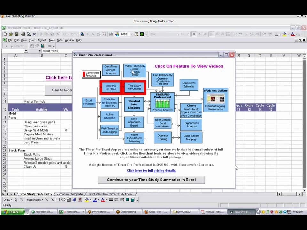
Task: Select the Text Box tool in Drawing toolbar
Action: tap(69, 200)
